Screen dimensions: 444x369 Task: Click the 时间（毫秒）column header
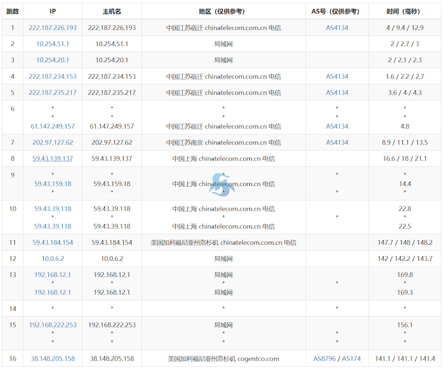point(405,11)
